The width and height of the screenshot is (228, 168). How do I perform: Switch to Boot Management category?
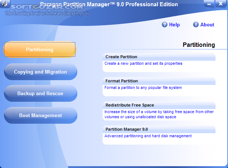coord(40,115)
